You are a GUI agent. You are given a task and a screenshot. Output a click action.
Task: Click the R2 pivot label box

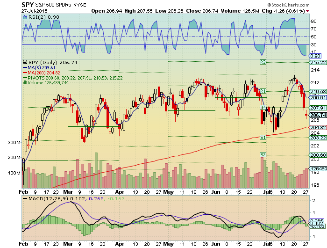click(x=263, y=62)
